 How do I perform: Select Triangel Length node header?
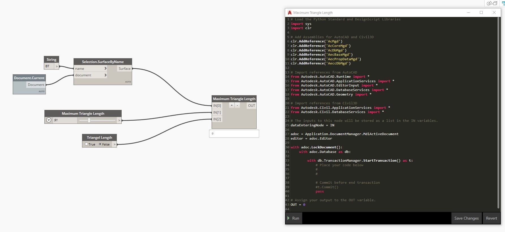pos(99,138)
